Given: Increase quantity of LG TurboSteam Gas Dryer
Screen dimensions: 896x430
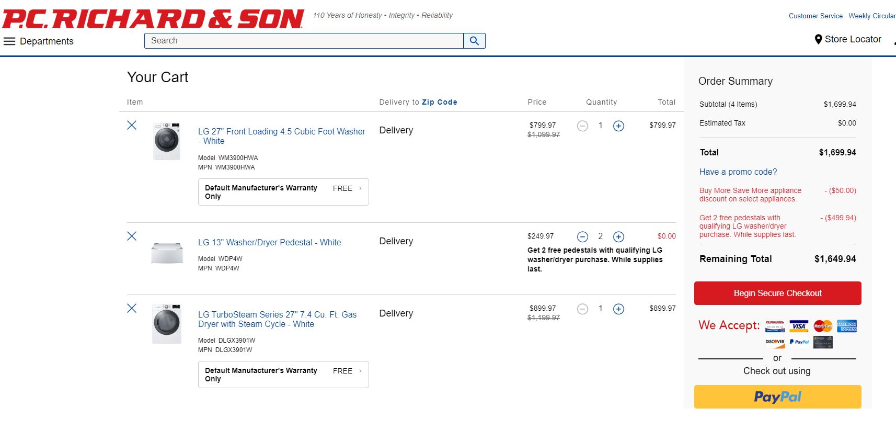Looking at the screenshot, I should (618, 309).
